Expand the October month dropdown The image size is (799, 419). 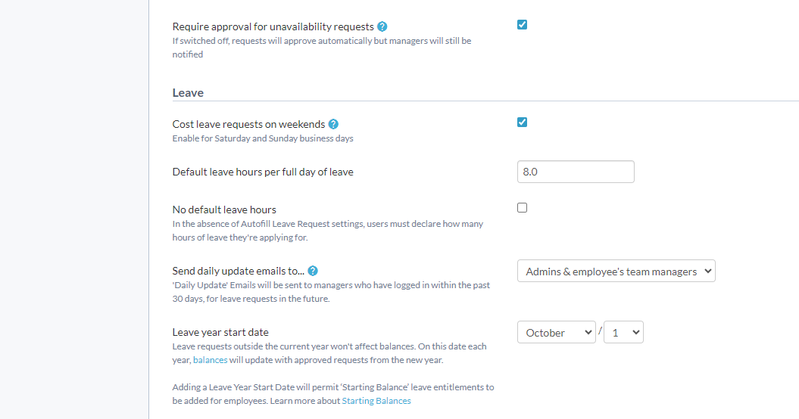[x=557, y=332]
